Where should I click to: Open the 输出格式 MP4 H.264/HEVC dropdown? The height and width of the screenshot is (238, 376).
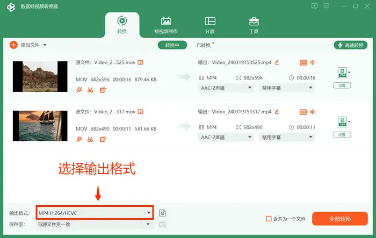(x=95, y=213)
